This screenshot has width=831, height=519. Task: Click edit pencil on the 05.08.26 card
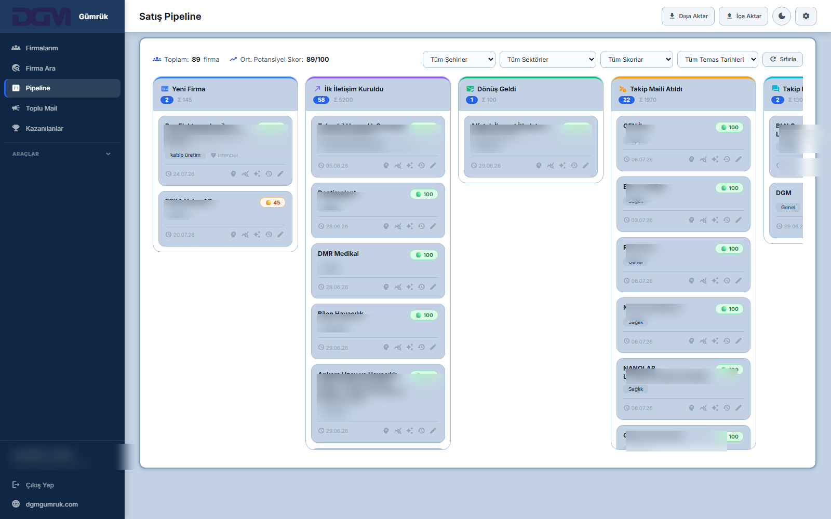tap(433, 166)
